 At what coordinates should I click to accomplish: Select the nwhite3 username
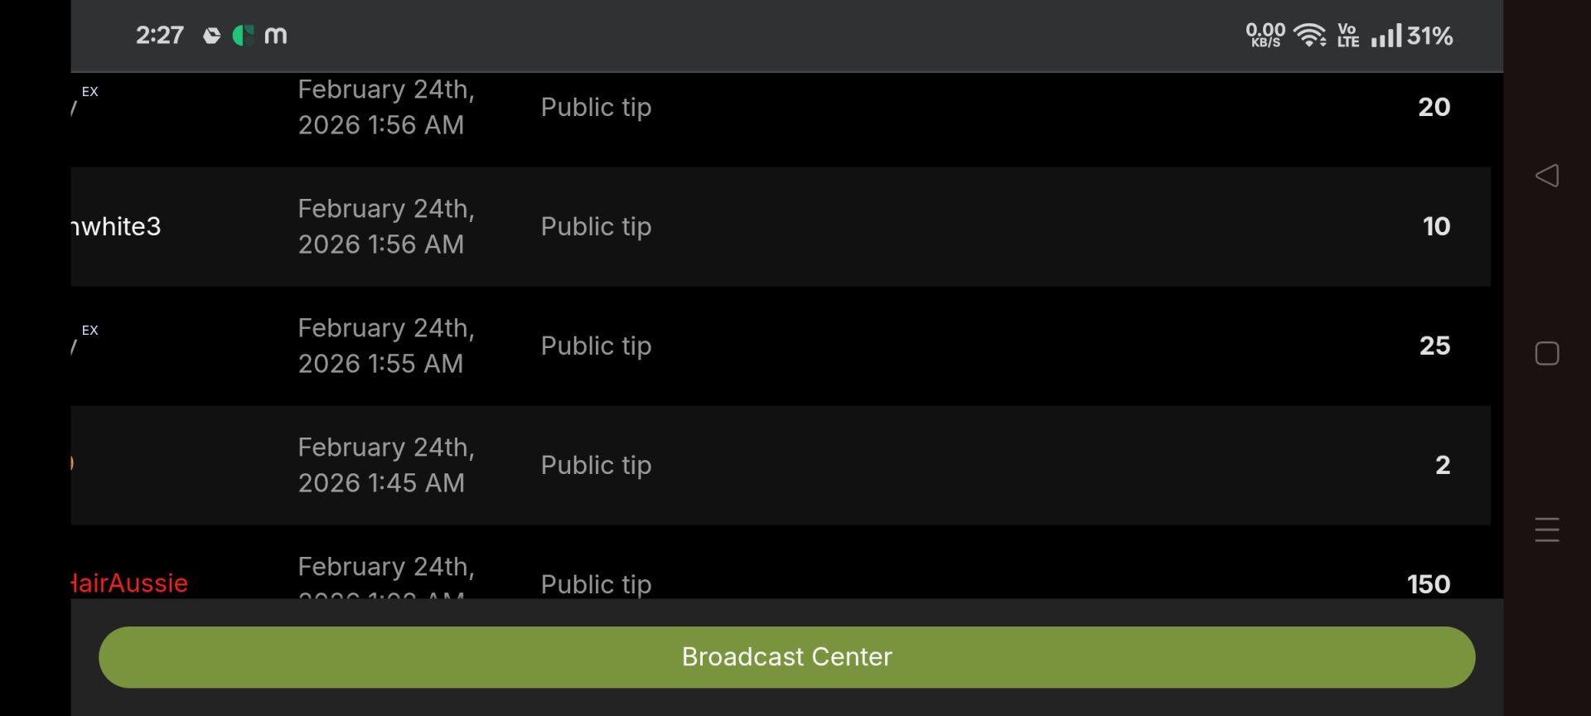117,227
